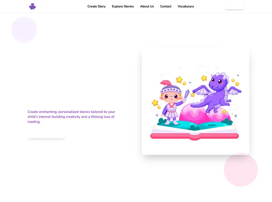Click the blank white button in the header
The image size is (272, 202).
(234, 6)
